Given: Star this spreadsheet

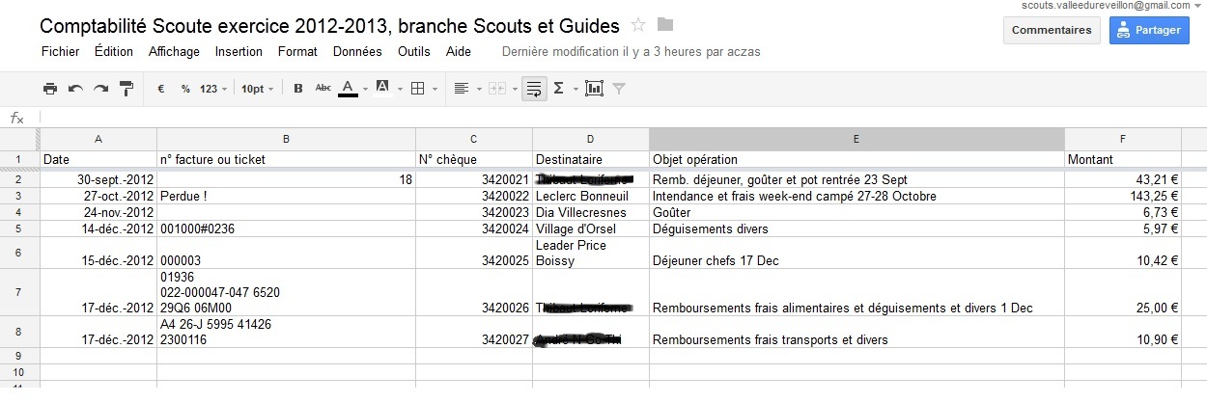Looking at the screenshot, I should click(x=638, y=25).
